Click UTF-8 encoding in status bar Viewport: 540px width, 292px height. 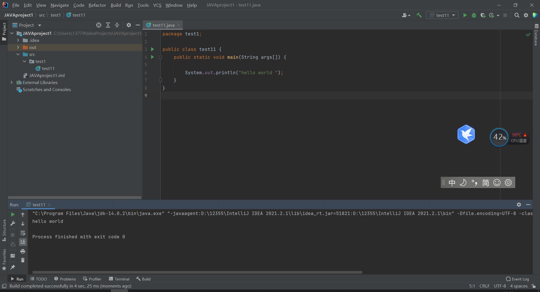pos(500,286)
